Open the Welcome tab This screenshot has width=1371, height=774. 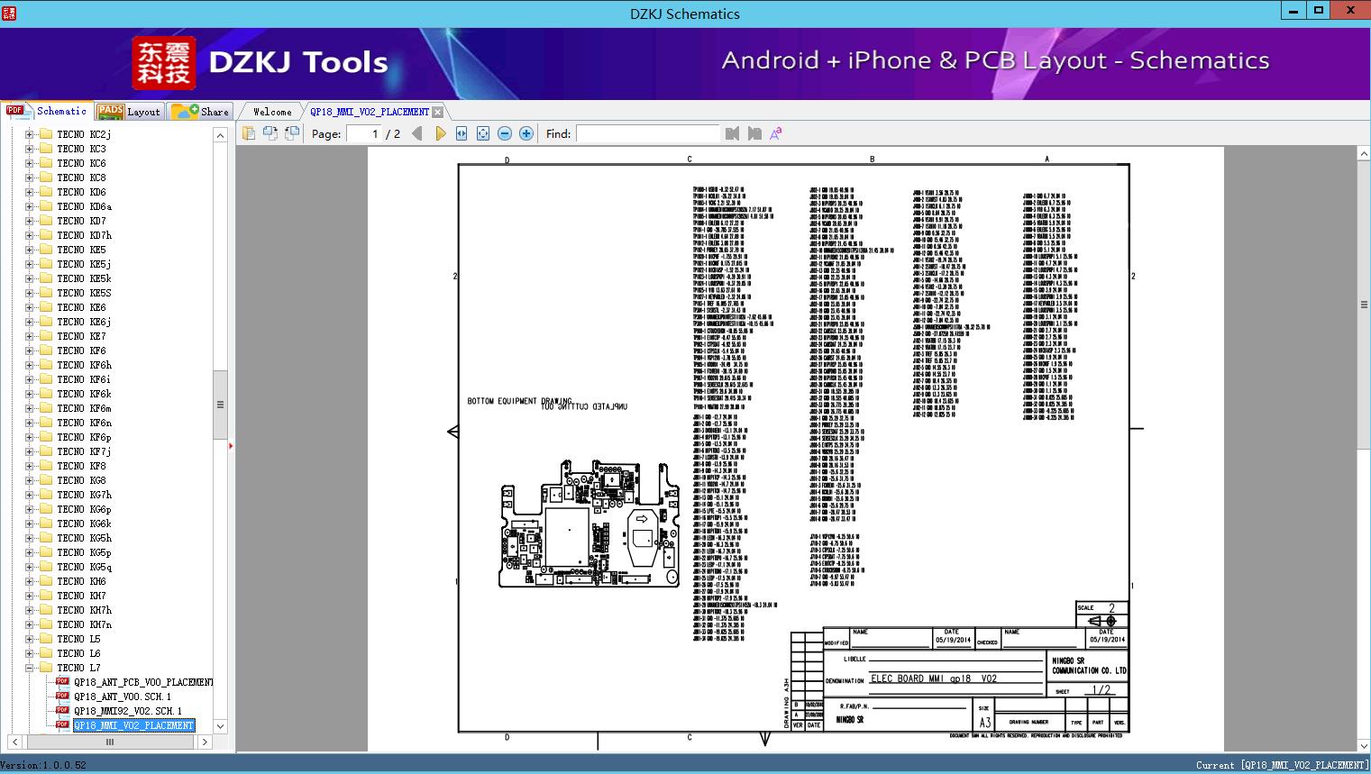click(271, 112)
